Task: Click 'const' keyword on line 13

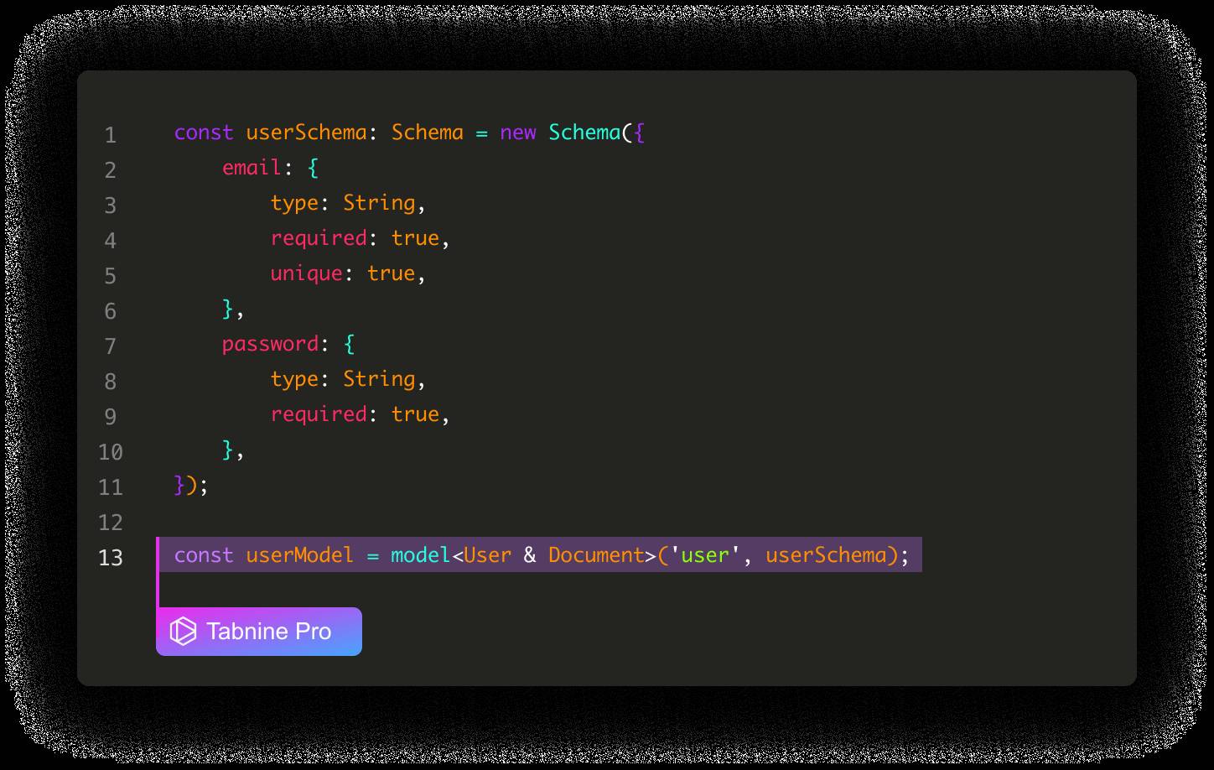Action: (x=204, y=555)
